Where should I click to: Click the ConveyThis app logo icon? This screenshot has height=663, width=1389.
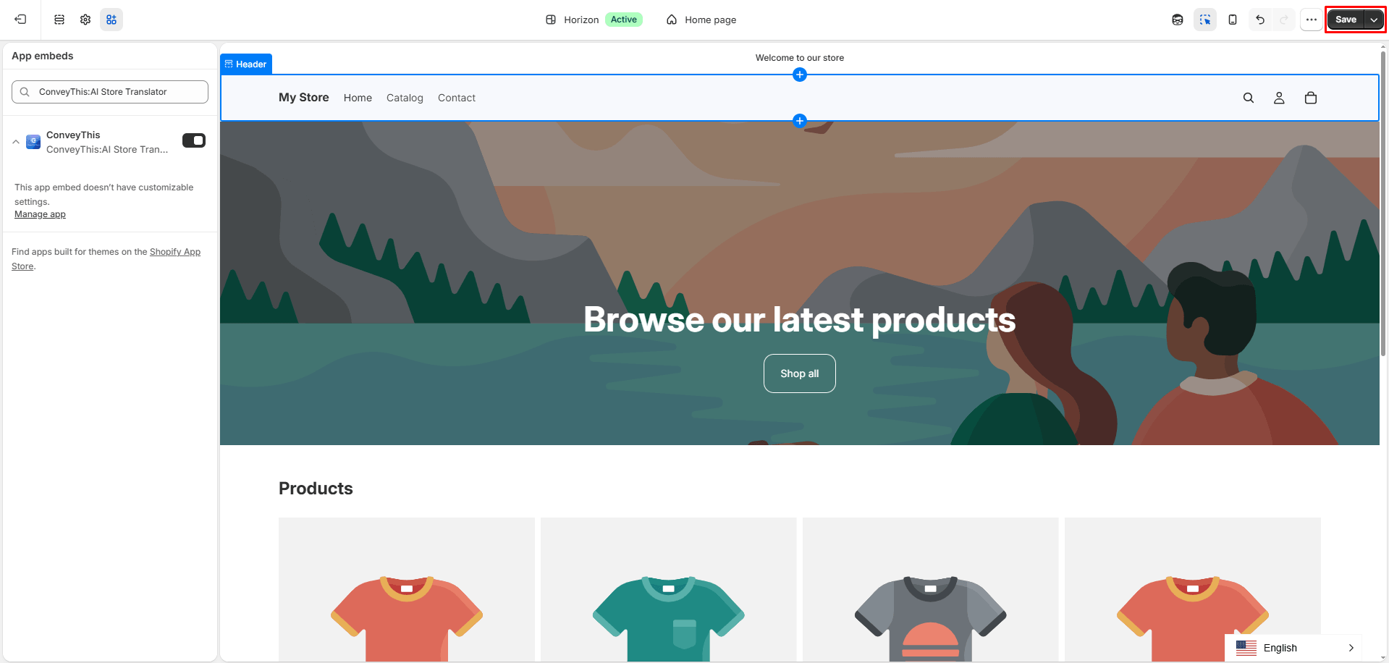[x=33, y=142]
